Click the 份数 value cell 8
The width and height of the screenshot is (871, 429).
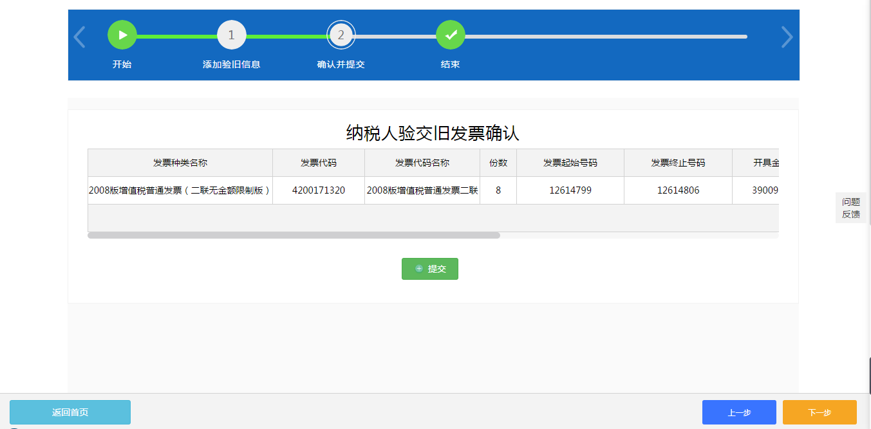click(498, 190)
